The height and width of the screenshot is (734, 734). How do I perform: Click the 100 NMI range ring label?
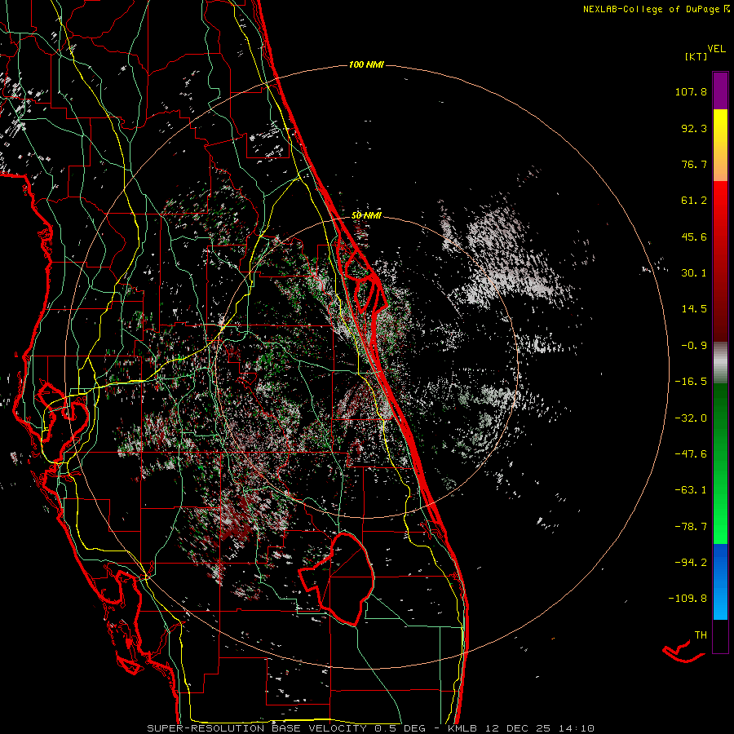[366, 64]
